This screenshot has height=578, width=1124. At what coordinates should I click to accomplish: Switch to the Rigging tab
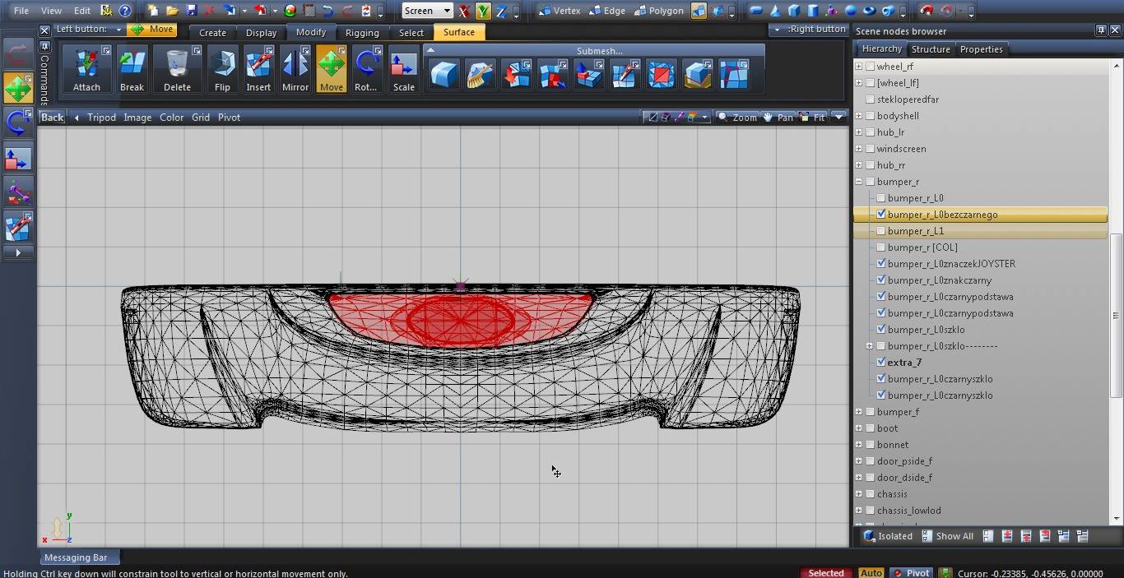coord(362,32)
